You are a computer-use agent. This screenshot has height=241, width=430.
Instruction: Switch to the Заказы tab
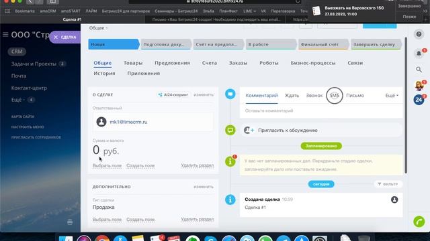[238, 63]
